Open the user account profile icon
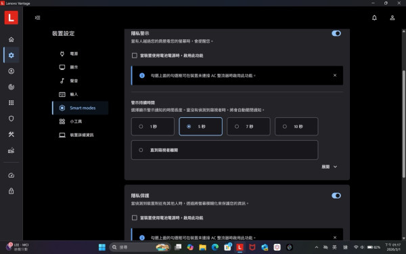Image resolution: width=406 pixels, height=254 pixels. tap(392, 18)
